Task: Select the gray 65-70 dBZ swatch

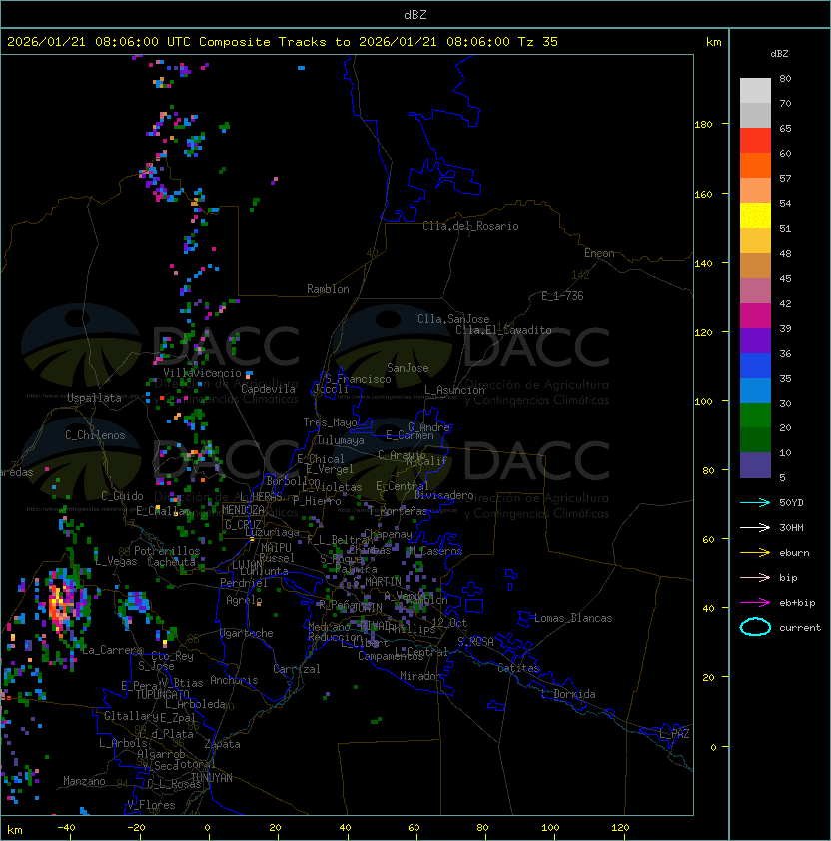Action: (x=755, y=115)
